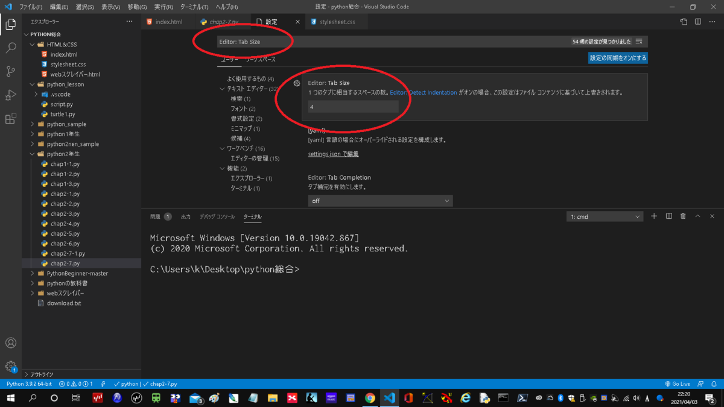The width and height of the screenshot is (724, 407).
Task: Open the Manage gear in activity bar
Action: click(x=10, y=366)
